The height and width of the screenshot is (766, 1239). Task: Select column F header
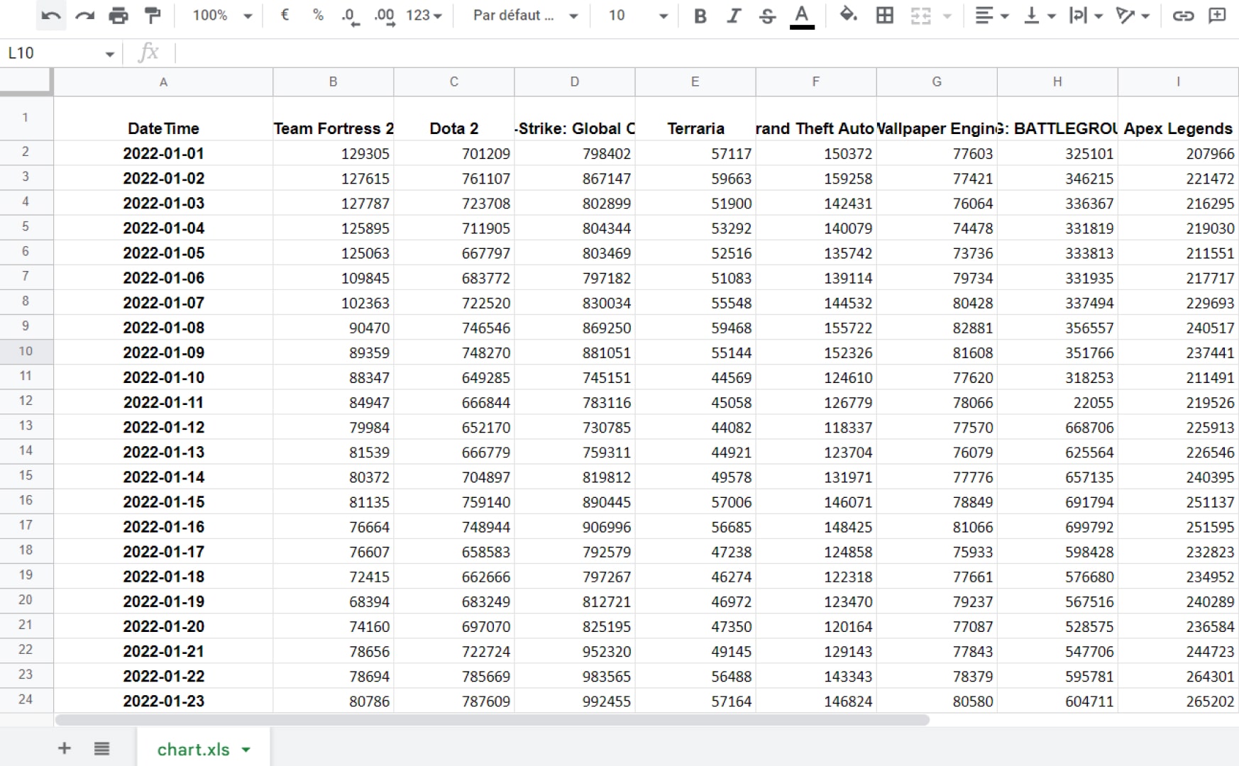point(816,82)
